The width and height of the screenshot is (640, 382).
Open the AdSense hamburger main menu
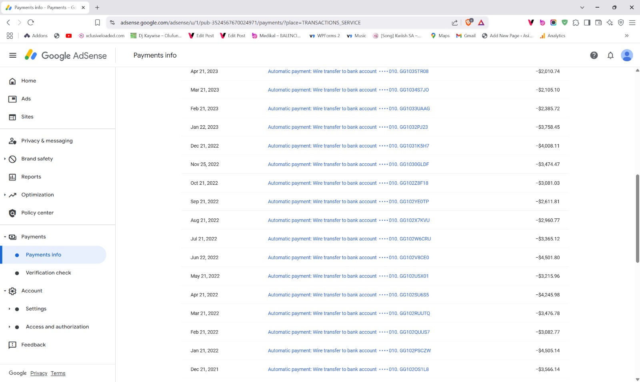point(13,55)
